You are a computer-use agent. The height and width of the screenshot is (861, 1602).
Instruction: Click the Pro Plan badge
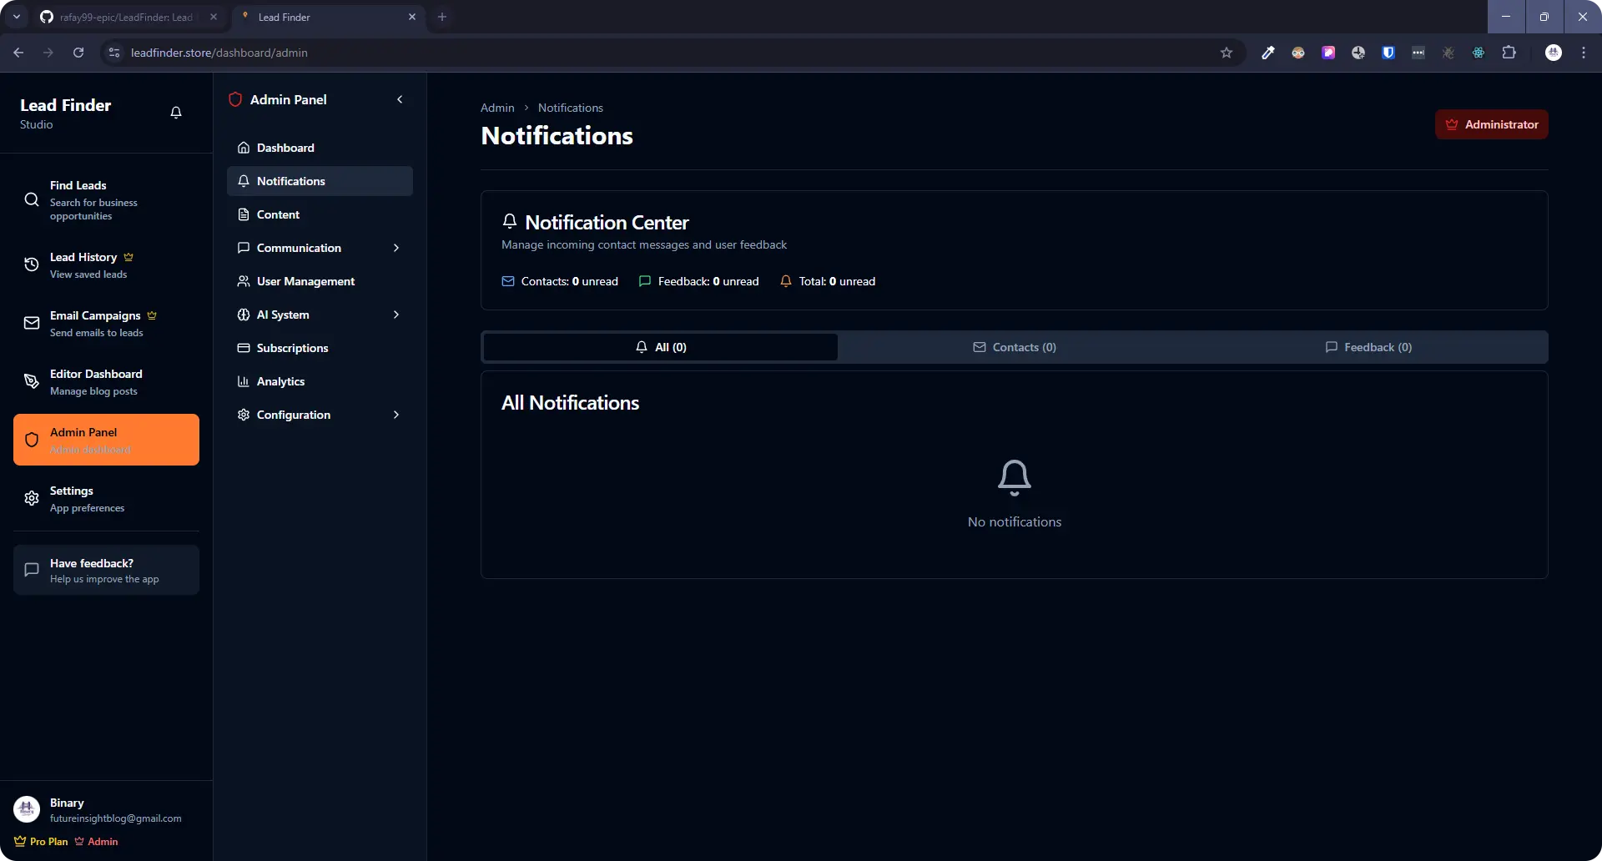click(x=41, y=842)
